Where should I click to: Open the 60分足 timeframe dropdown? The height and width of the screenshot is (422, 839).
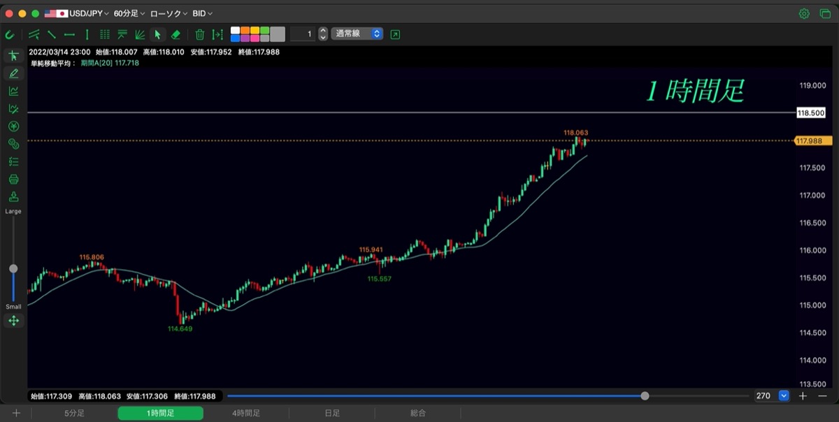pyautogui.click(x=129, y=13)
